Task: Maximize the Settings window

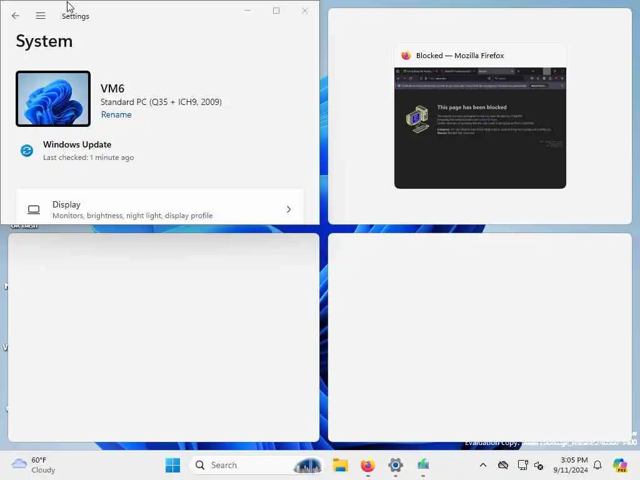Action: [276, 11]
